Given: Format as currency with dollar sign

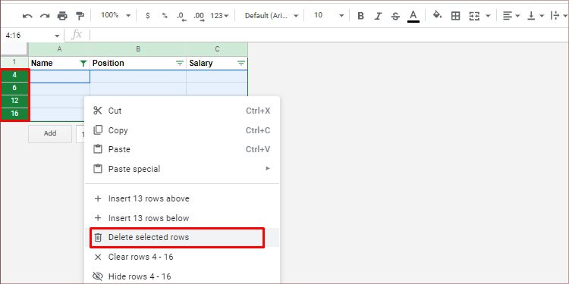Looking at the screenshot, I should 147,16.
